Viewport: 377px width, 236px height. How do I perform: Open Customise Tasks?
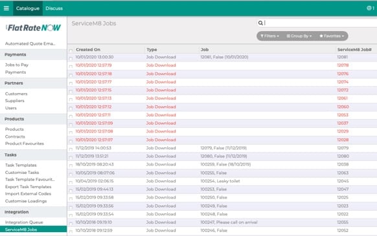(22, 173)
